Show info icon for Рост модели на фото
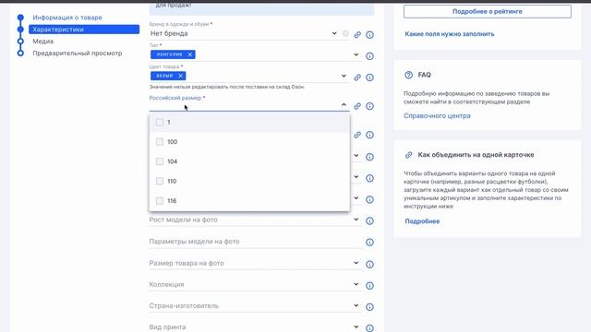591x332 pixels. pos(369,221)
